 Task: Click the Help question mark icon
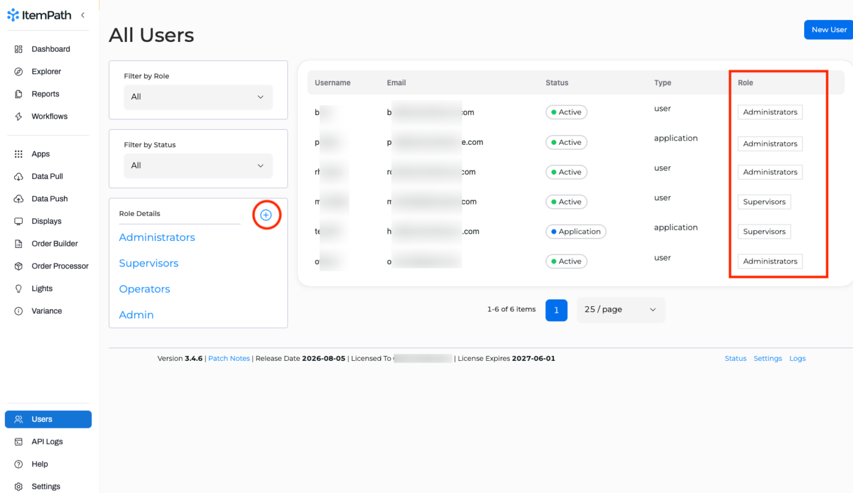point(18,464)
